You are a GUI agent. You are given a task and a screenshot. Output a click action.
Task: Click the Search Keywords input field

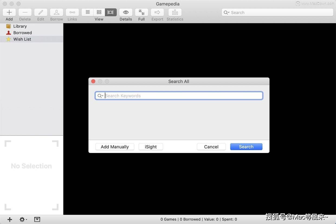click(x=179, y=96)
